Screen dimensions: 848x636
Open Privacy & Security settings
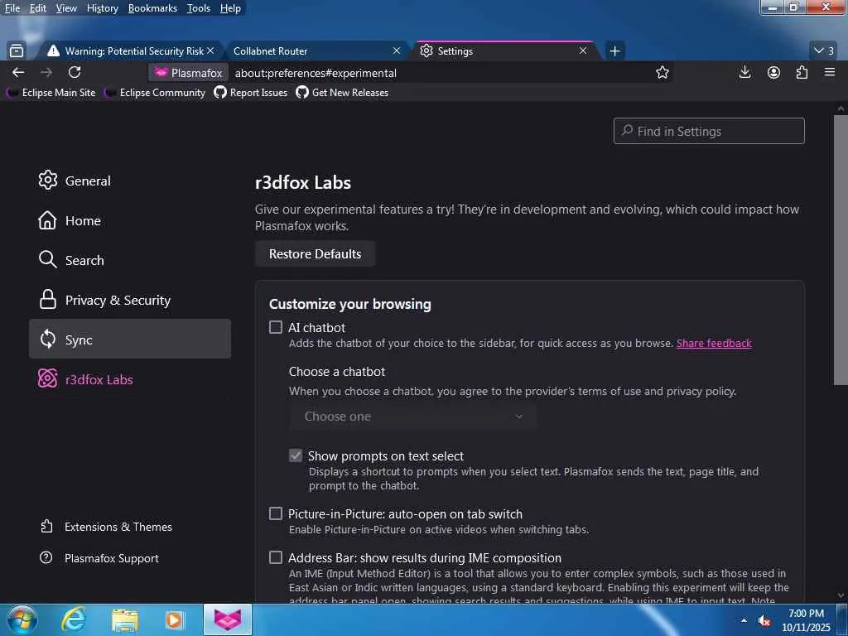(130, 300)
